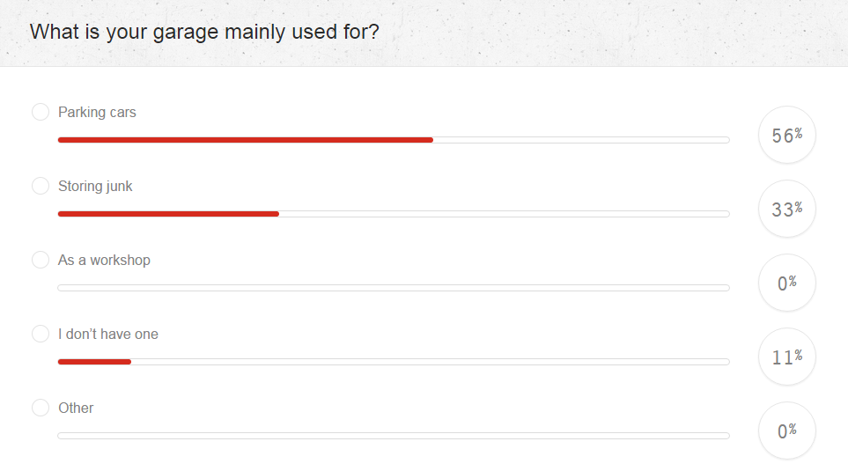Click the 11% result circle

(x=786, y=357)
